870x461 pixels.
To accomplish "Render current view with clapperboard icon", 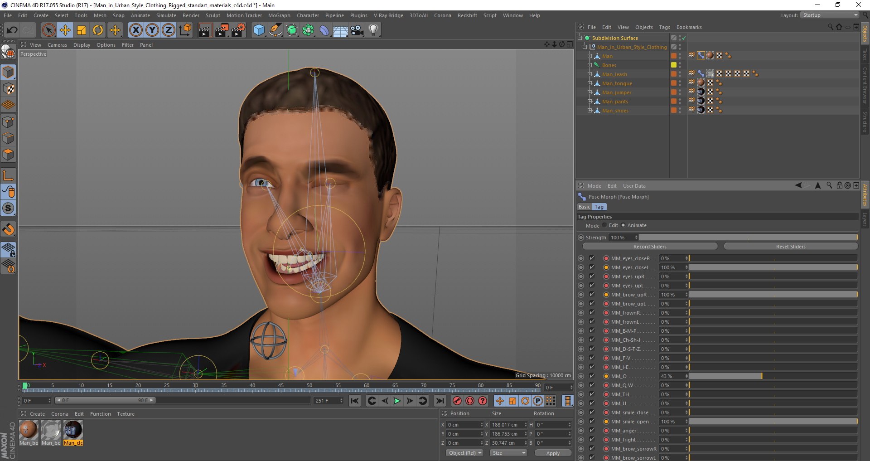I will (205, 30).
